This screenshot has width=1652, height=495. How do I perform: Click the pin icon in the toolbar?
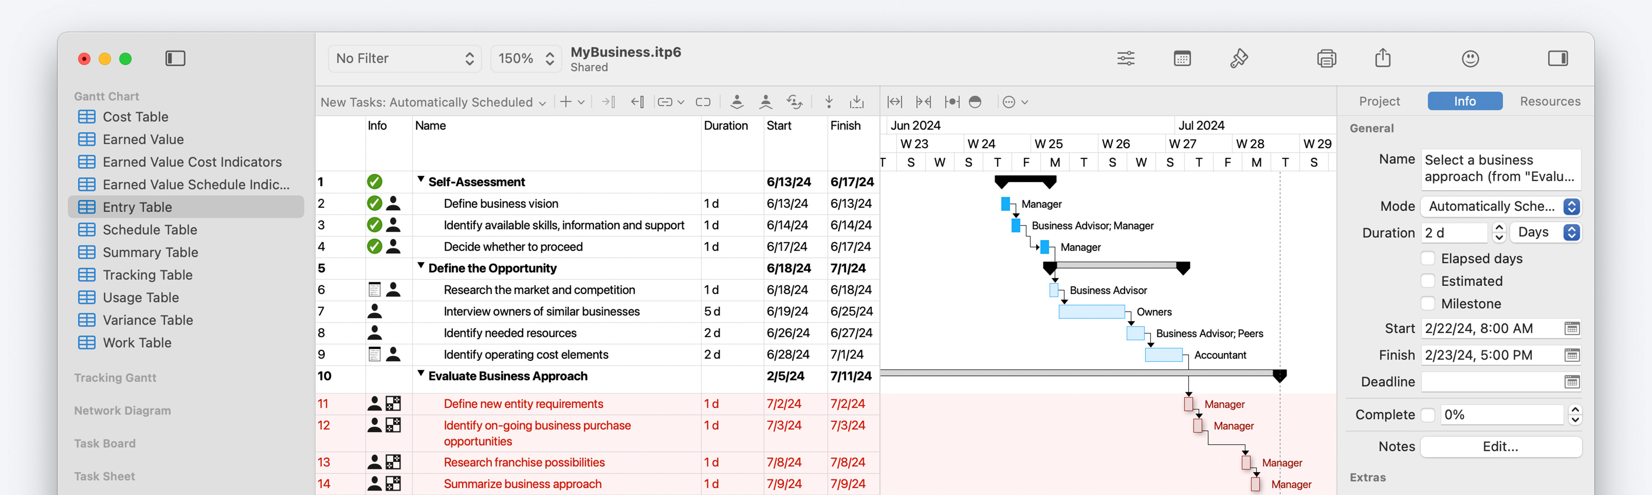click(1239, 59)
